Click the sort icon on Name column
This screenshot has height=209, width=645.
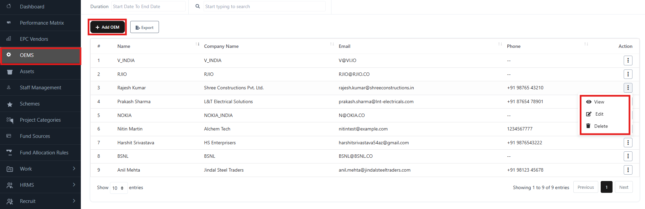(198, 44)
